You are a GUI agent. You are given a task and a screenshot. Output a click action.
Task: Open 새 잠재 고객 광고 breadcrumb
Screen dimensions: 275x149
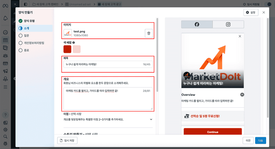(x=109, y=4)
